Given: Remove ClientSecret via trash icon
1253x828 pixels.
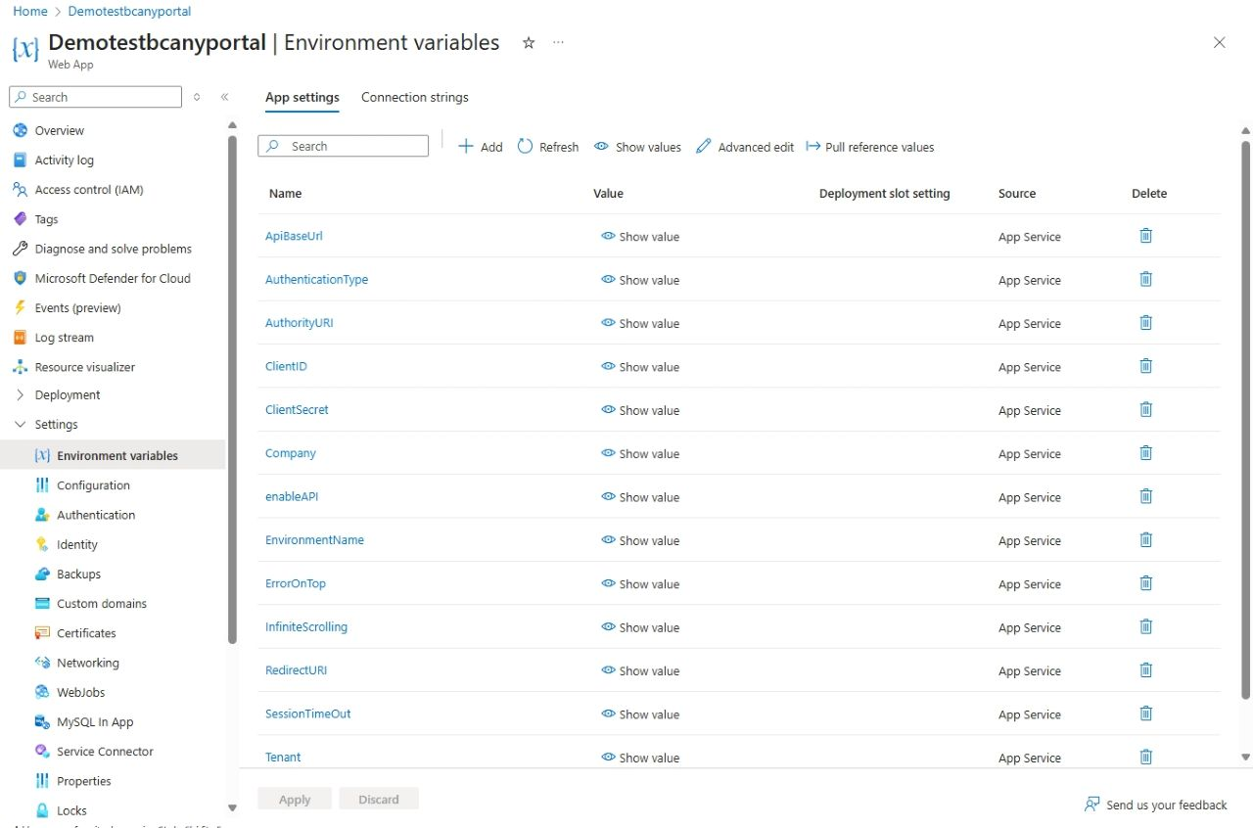Looking at the screenshot, I should pyautogui.click(x=1146, y=410).
